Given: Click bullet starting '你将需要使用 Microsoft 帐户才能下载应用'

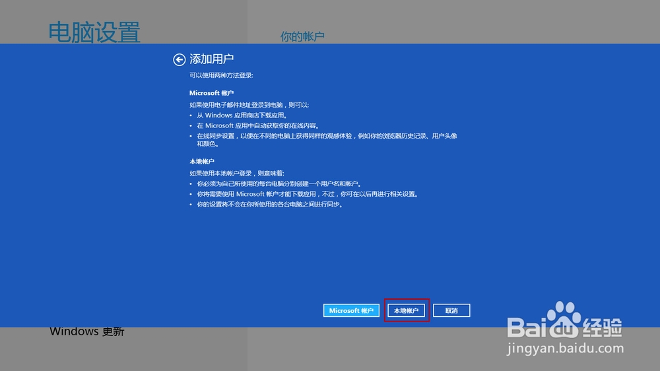Looking at the screenshot, I should (308, 193).
